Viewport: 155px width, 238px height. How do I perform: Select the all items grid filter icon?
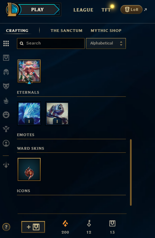pos(6,43)
